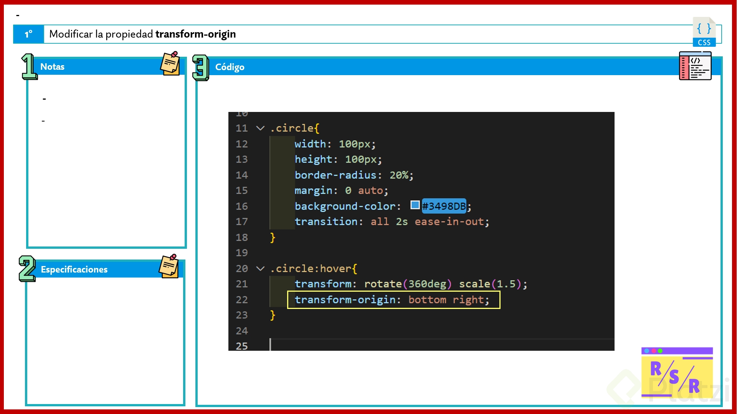
Task: Click the green number 1 badge
Action: [x=29, y=67]
